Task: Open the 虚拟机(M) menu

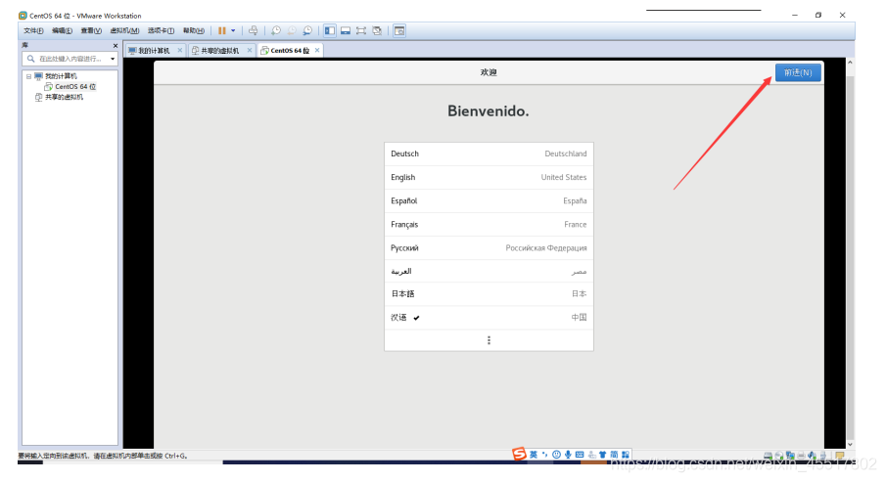Action: tap(124, 31)
